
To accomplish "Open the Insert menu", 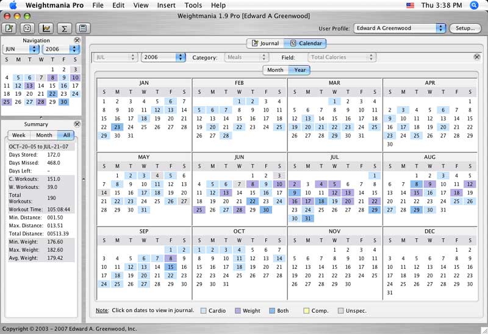I will pyautogui.click(x=166, y=5).
